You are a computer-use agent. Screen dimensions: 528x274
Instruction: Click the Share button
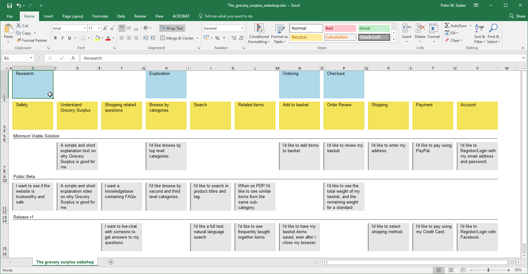[x=517, y=16]
